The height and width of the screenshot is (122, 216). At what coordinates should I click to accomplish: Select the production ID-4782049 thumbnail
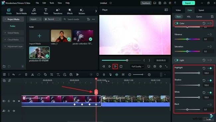[x=40, y=53]
